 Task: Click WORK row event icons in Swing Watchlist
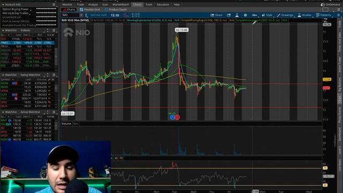tap(14, 83)
